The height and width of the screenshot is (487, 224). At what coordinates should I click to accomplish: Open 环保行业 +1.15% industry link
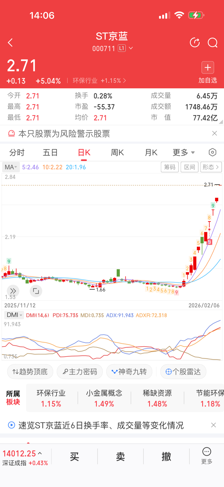(x=99, y=81)
